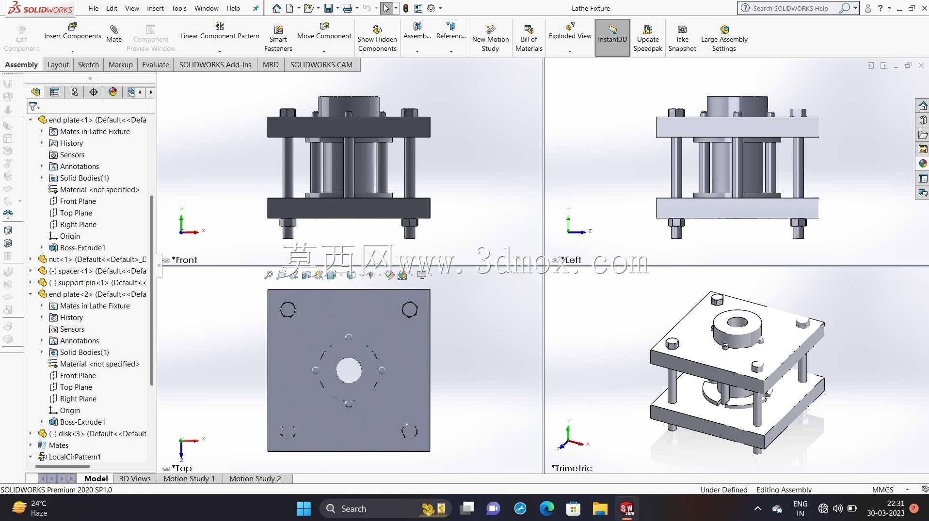The height and width of the screenshot is (521, 929).
Task: Switch to Motion Study 1 tab
Action: pyautogui.click(x=189, y=478)
